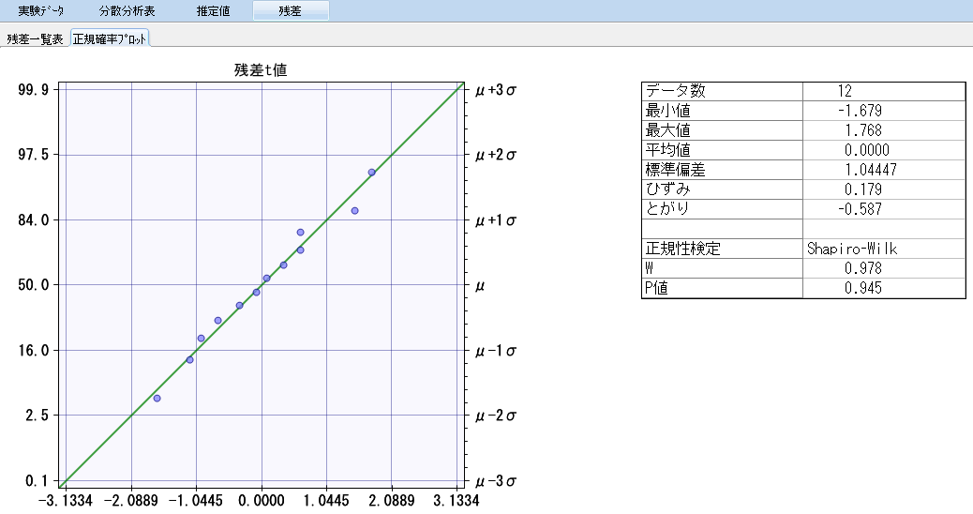Click the 正規性検定 label cell
973x514 pixels.
(x=722, y=249)
